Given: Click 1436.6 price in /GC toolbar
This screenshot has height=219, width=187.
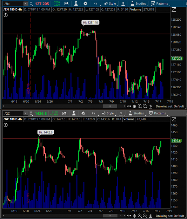Looking at the screenshot, I should point(41,114).
